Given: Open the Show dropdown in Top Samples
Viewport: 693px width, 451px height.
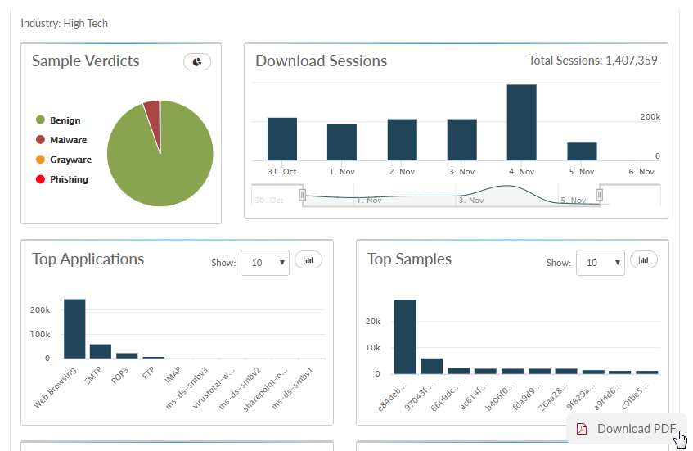Looking at the screenshot, I should (601, 263).
